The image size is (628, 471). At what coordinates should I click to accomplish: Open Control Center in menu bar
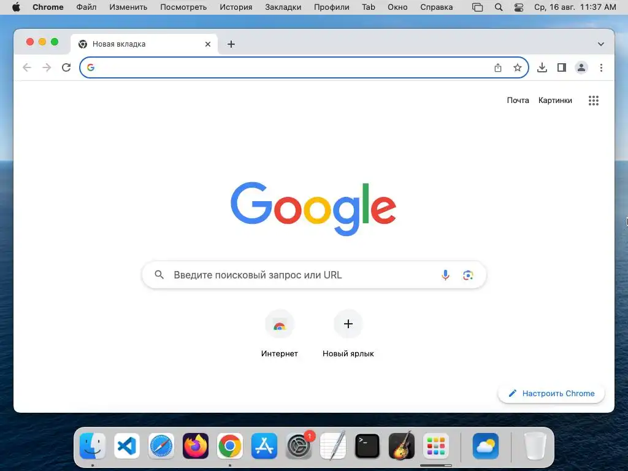pyautogui.click(x=519, y=7)
